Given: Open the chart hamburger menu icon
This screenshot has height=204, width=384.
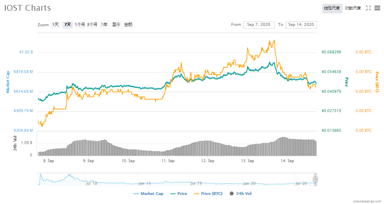Looking at the screenshot, I should [377, 8].
